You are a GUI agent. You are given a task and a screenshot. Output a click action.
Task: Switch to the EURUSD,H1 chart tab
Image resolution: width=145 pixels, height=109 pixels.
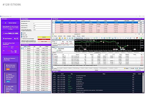[x=91, y=53]
